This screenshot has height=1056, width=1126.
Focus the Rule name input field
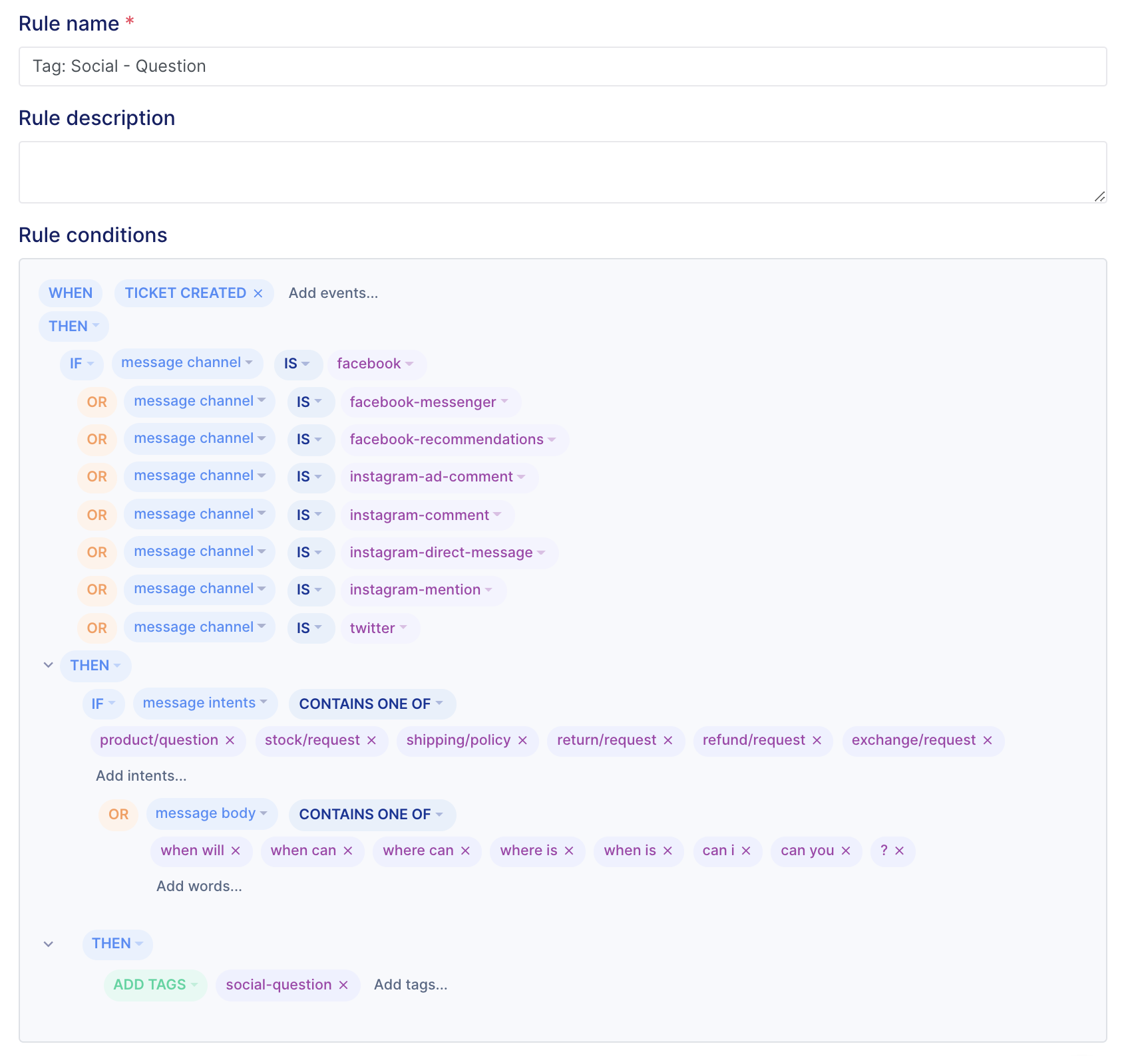[563, 66]
